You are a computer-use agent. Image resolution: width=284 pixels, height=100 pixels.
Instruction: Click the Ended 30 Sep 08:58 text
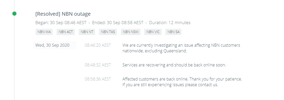118,23
